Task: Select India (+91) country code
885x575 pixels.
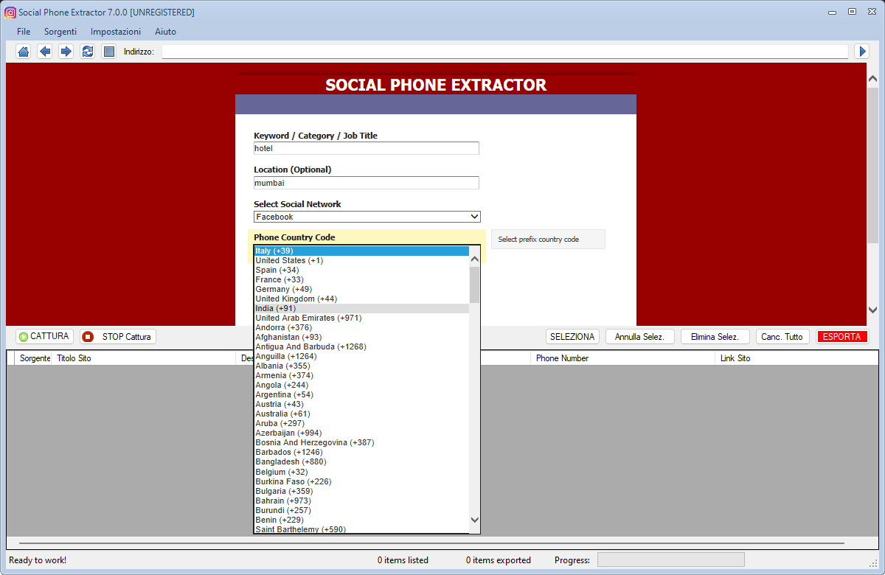Action: pyautogui.click(x=361, y=308)
